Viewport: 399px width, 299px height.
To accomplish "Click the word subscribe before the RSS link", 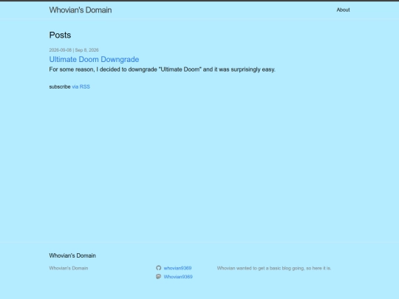I will pyautogui.click(x=60, y=86).
